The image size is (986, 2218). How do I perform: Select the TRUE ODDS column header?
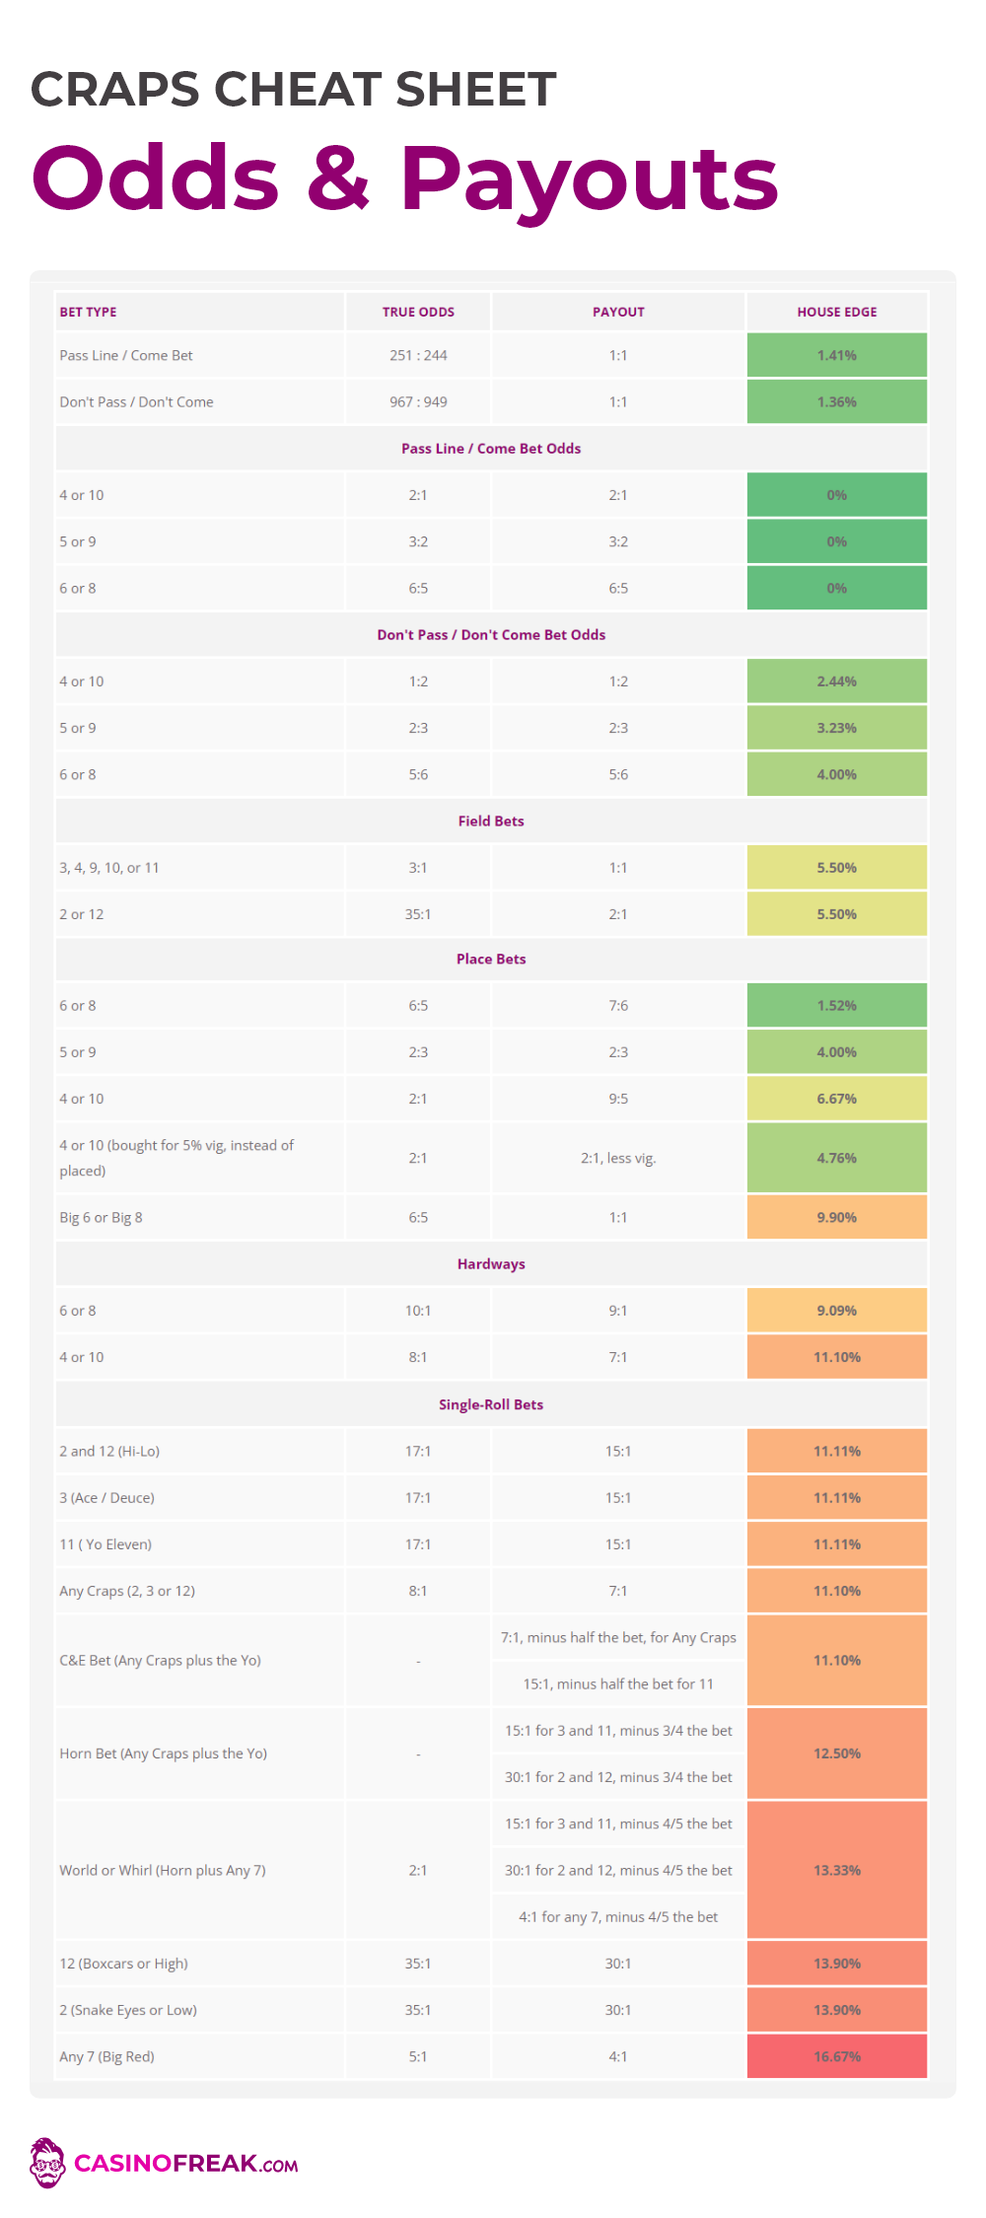point(418,312)
